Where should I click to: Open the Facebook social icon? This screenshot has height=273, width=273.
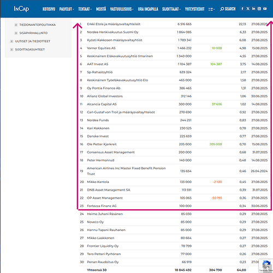tap(242, 9)
